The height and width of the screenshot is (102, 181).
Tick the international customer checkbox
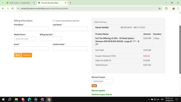tap(53, 21)
